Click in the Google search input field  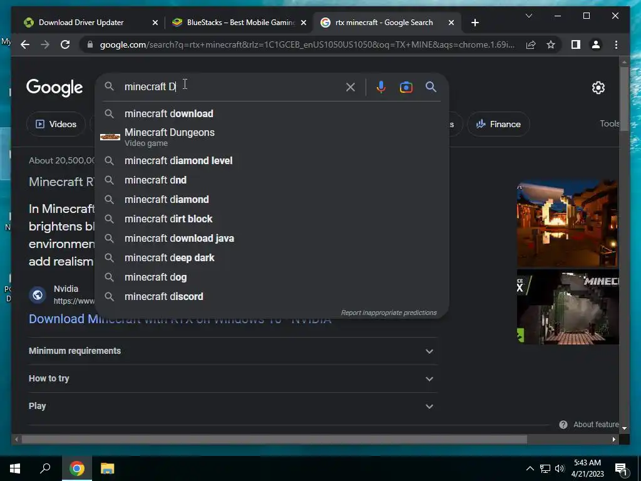click(x=233, y=86)
